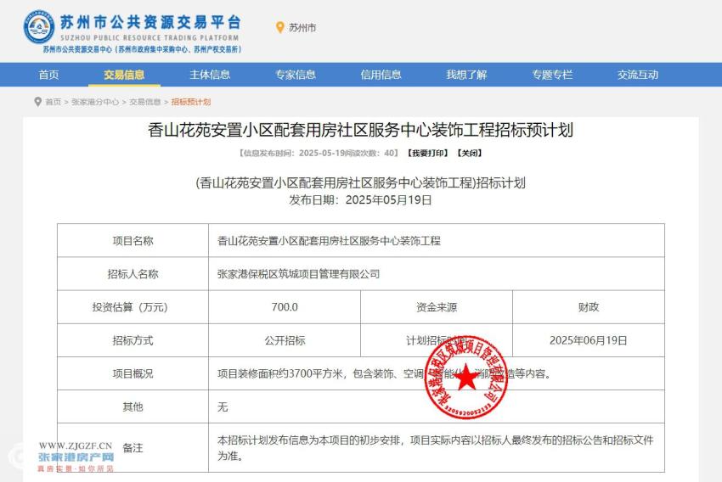Open the 交流互动 navigation tab
The image size is (722, 482).
pyautogui.click(x=638, y=75)
